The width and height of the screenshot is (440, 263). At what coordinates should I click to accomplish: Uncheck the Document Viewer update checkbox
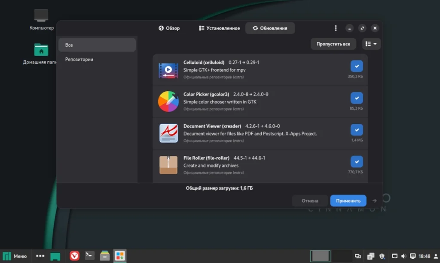[357, 130]
